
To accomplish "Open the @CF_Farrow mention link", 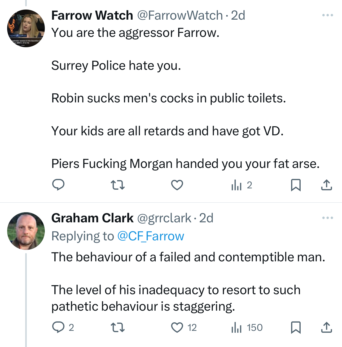I will click(151, 236).
